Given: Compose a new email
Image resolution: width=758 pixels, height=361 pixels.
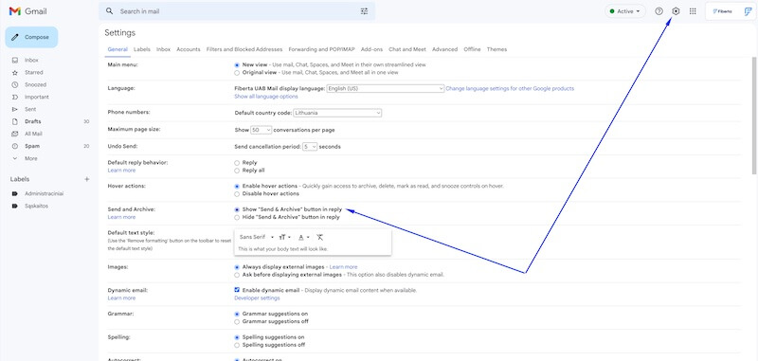Looking at the screenshot, I should click(31, 37).
